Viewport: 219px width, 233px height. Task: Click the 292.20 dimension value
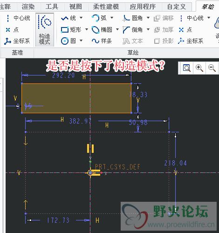(63, 75)
